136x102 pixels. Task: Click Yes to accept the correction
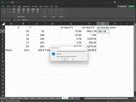[65, 59]
